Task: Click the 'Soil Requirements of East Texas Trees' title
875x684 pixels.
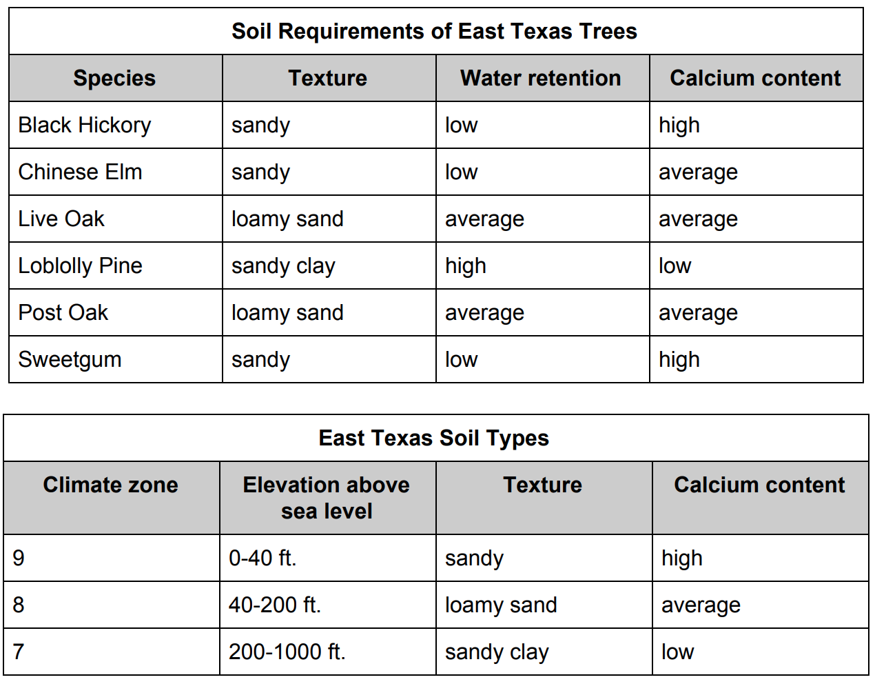Action: tap(434, 32)
